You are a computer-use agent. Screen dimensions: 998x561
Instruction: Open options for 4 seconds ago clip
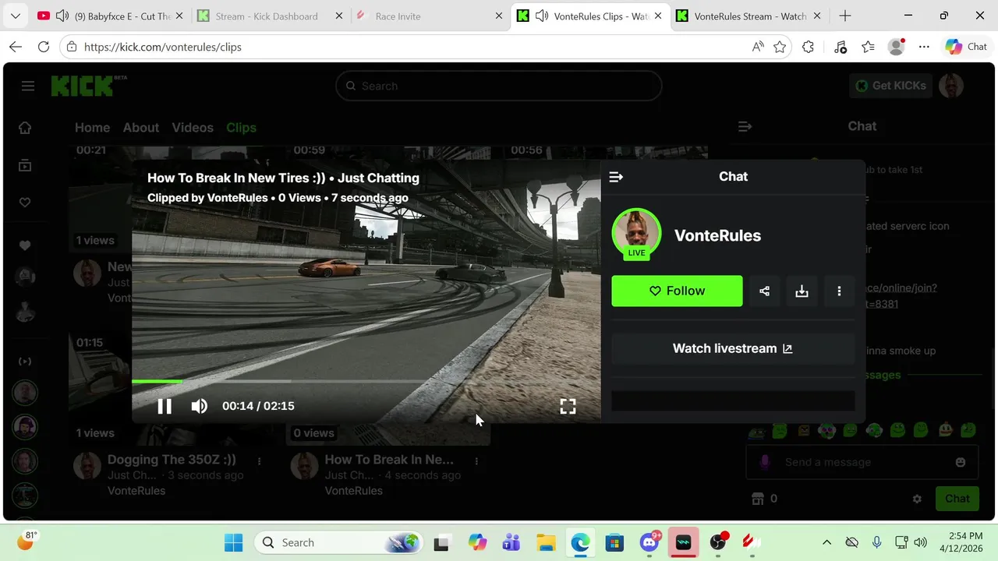(476, 460)
